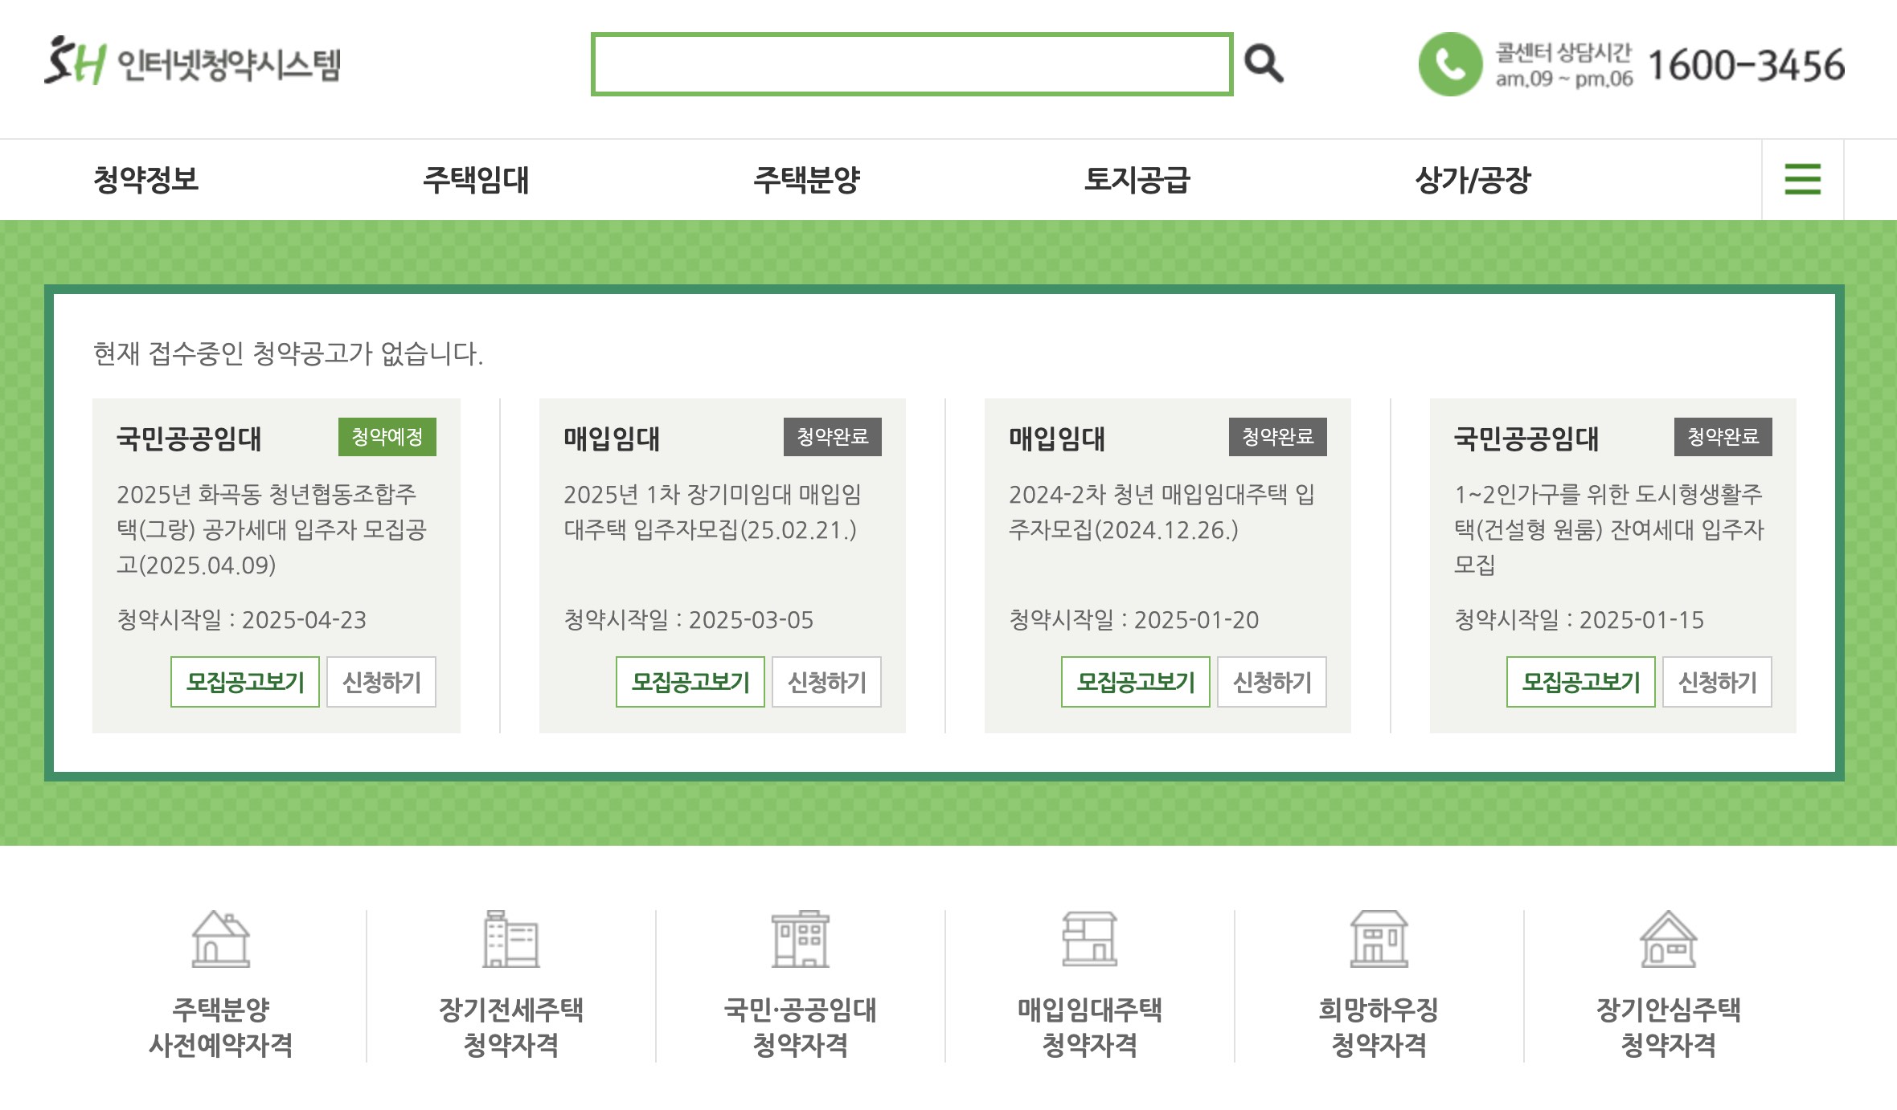View 모집공고보기 for 2024-2차 청년 매입임대주택

(x=1135, y=682)
